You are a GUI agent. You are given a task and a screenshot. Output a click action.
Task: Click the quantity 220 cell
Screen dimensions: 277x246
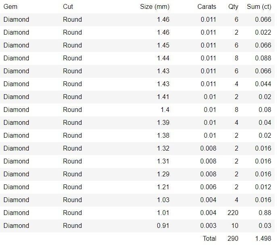coord(233,213)
